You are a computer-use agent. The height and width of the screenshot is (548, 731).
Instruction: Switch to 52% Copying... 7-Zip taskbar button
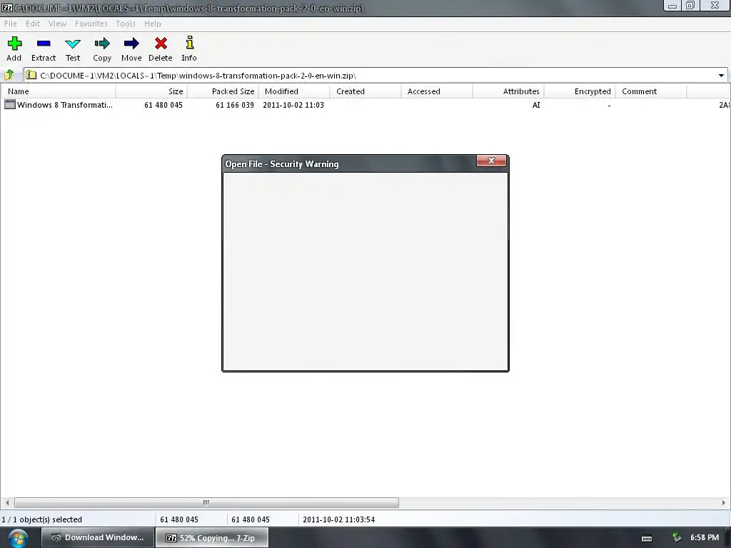[x=211, y=537]
